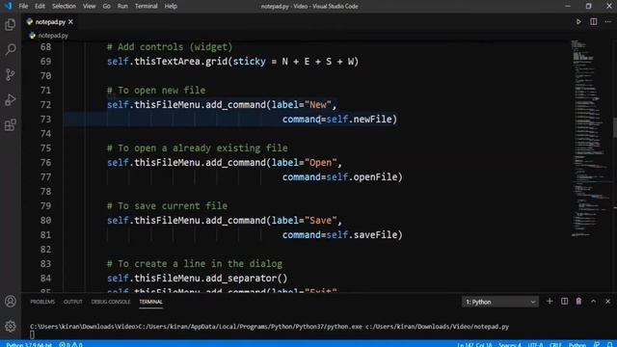Kill the terminal with trash icon
This screenshot has width=617, height=347.
point(578,302)
